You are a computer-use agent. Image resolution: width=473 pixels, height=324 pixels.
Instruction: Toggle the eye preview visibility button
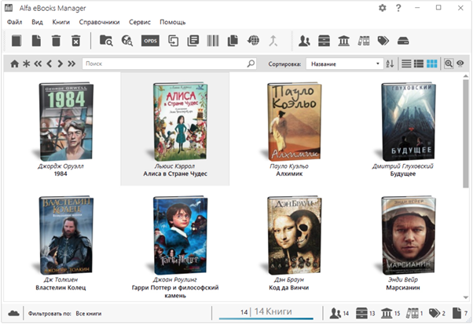tap(460, 63)
